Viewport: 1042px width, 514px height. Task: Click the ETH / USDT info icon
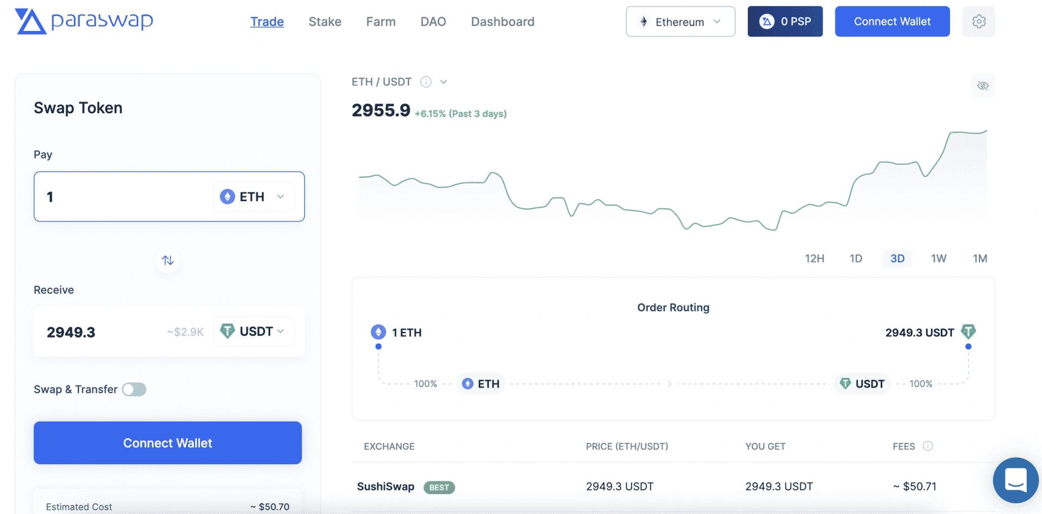pos(426,82)
